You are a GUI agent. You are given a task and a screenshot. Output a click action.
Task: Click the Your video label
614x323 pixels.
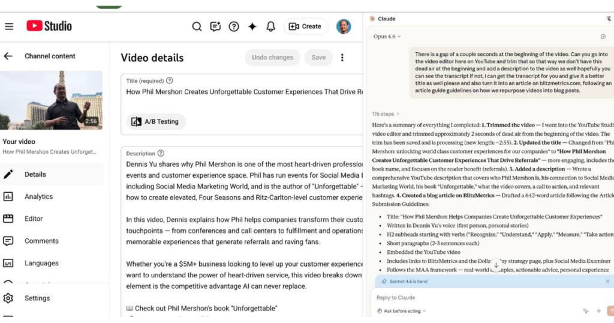tap(19, 142)
